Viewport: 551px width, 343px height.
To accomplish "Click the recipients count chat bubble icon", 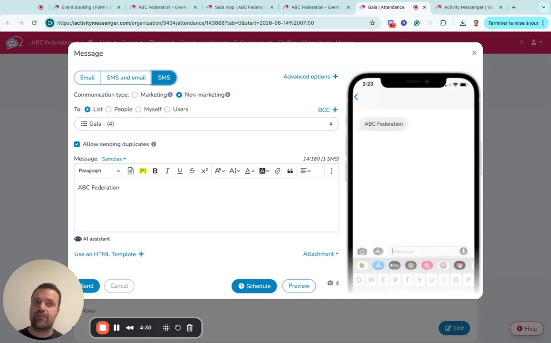I will point(330,283).
